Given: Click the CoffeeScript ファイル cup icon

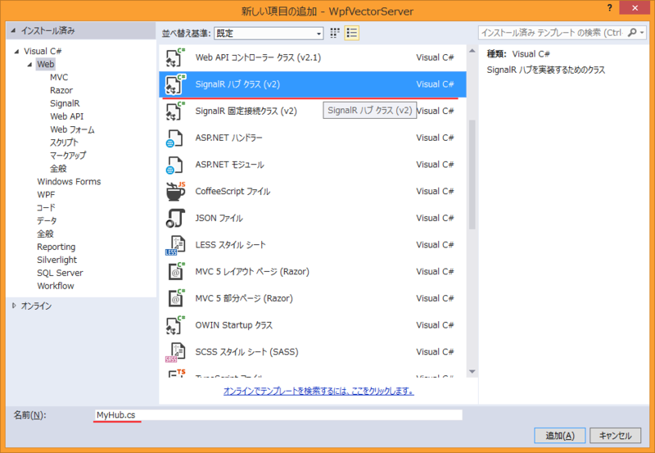Looking at the screenshot, I should point(175,192).
